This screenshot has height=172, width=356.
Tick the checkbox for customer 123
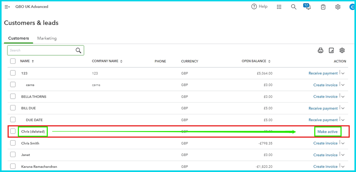[x=13, y=73]
